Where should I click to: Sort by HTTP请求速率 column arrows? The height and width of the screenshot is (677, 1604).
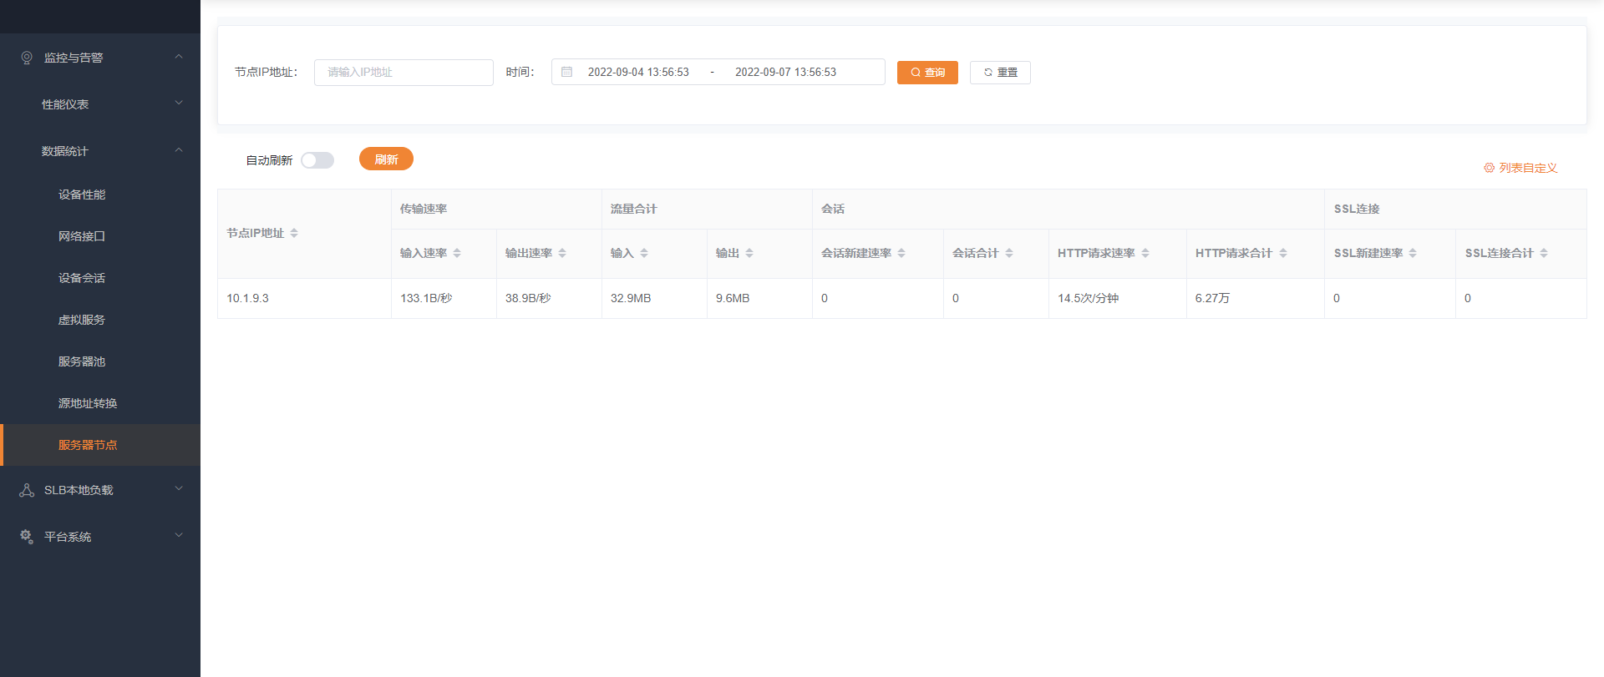(x=1145, y=254)
